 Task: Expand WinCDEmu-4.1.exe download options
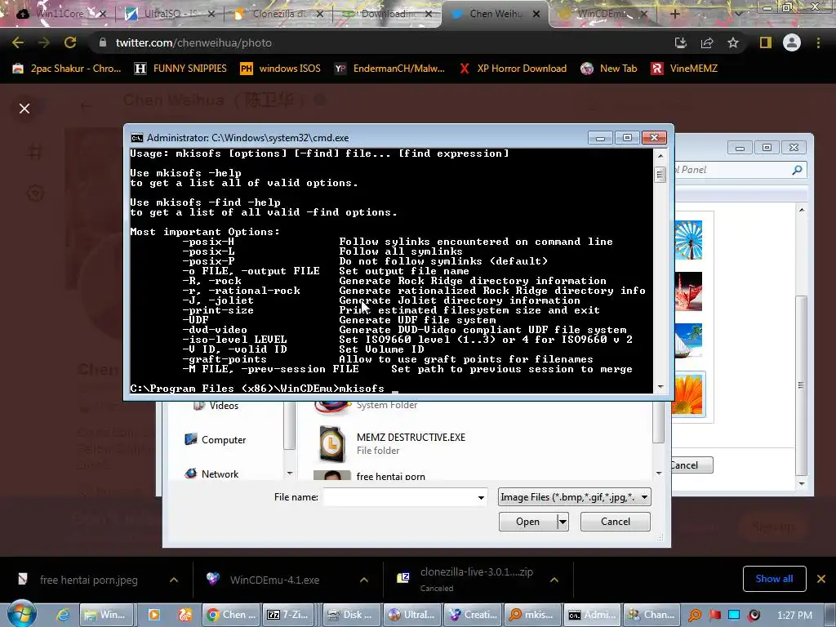click(x=364, y=580)
